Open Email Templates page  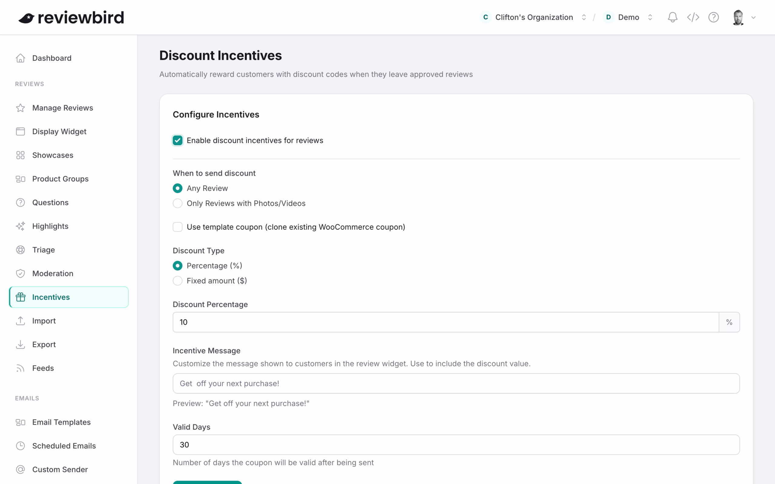68,422
